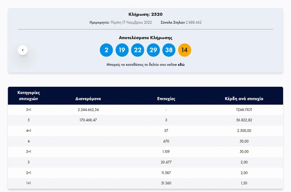Click the blue ball number 38
The height and width of the screenshot is (192, 291).
(169, 50)
